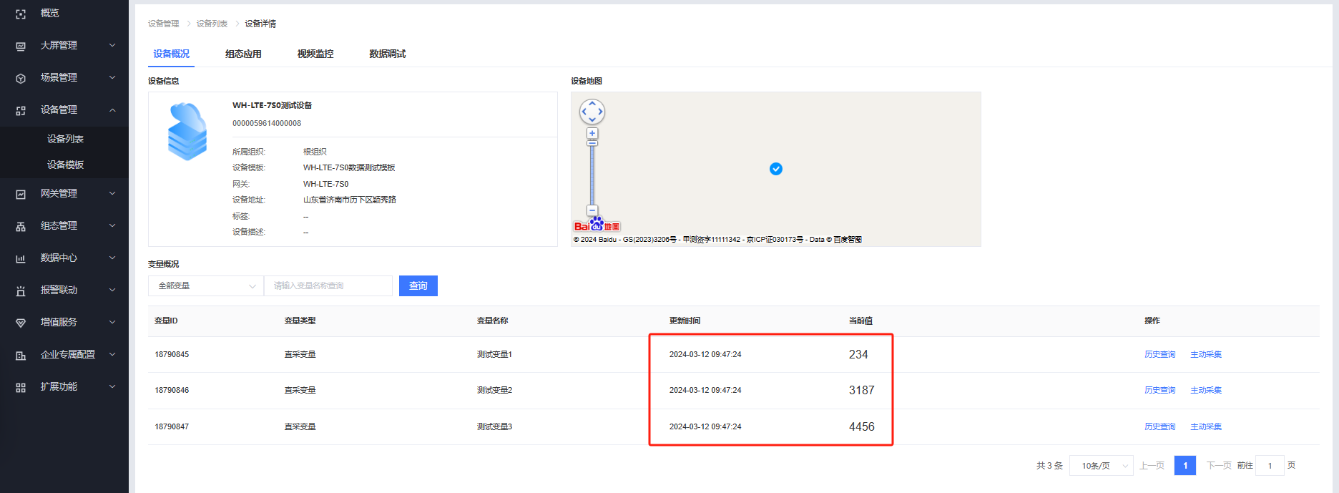Click the 数据中心 chart icon
This screenshot has width=1339, height=493.
[x=21, y=258]
